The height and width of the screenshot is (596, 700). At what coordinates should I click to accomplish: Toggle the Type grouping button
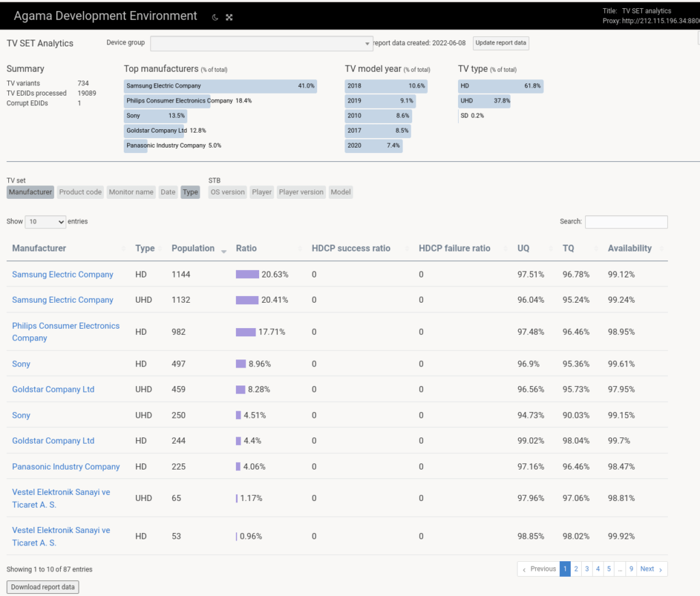191,192
